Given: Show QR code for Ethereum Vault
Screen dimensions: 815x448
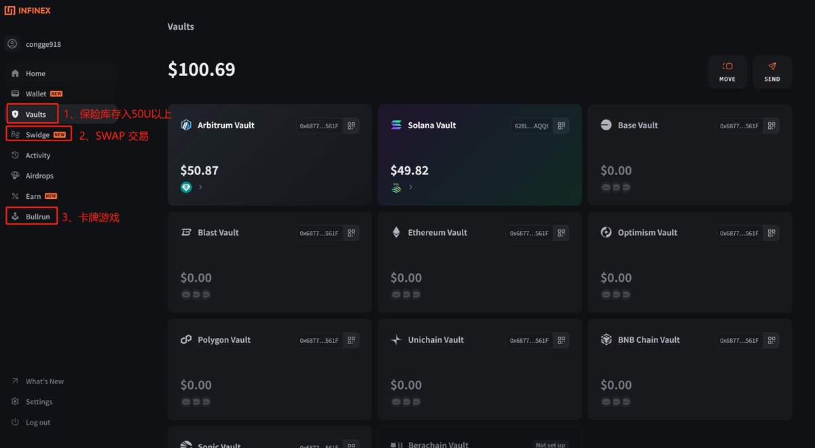Looking at the screenshot, I should [561, 233].
